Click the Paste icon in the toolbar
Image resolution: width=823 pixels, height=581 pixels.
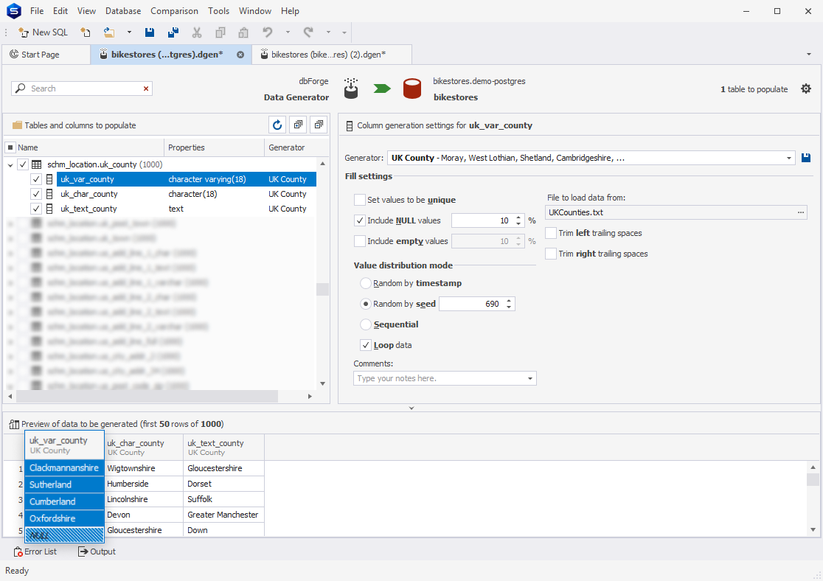[243, 32]
